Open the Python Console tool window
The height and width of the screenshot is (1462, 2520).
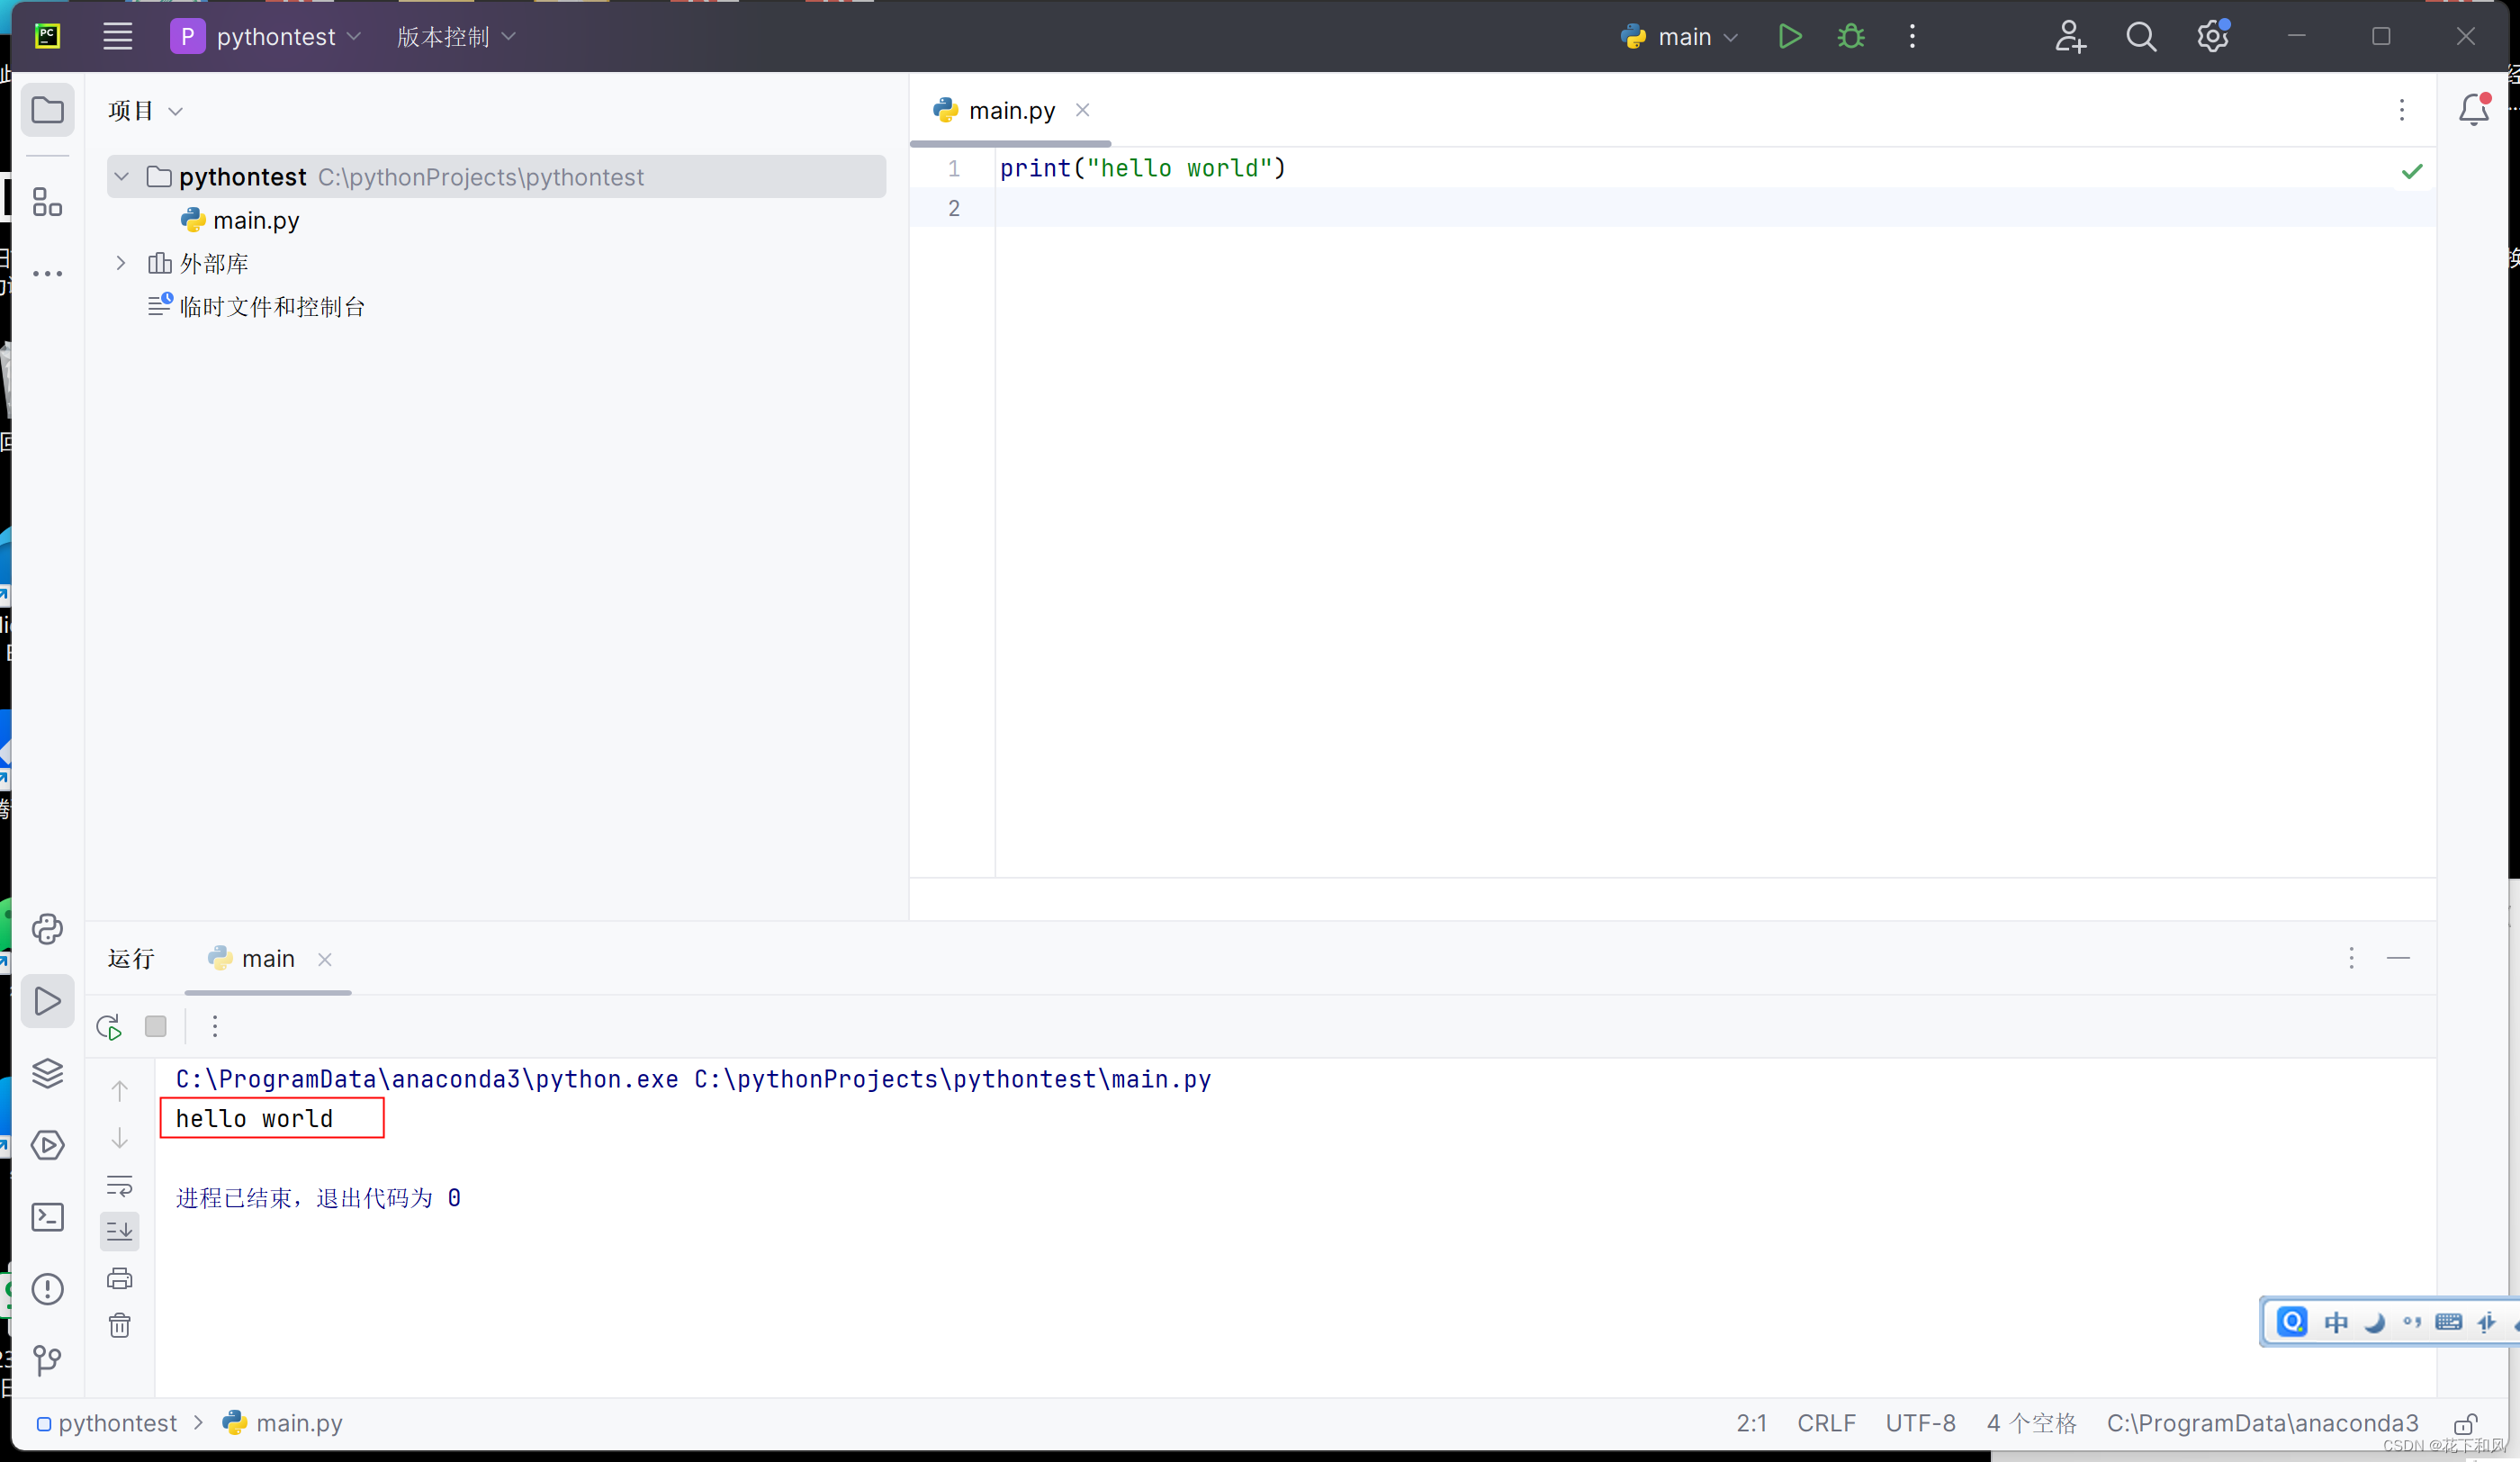pos(47,930)
